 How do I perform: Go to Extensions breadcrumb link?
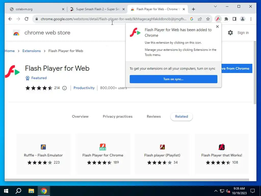[x=31, y=51]
